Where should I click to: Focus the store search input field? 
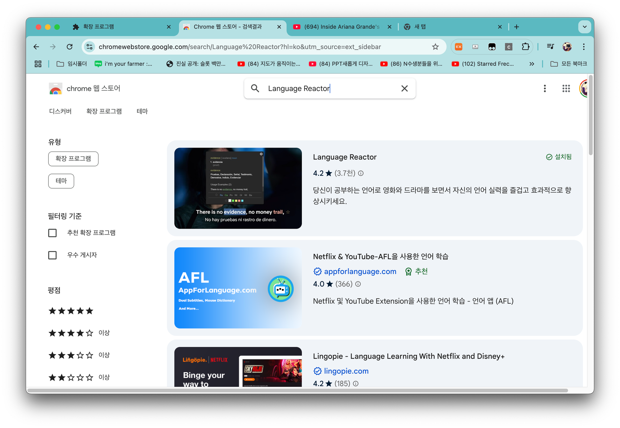330,88
